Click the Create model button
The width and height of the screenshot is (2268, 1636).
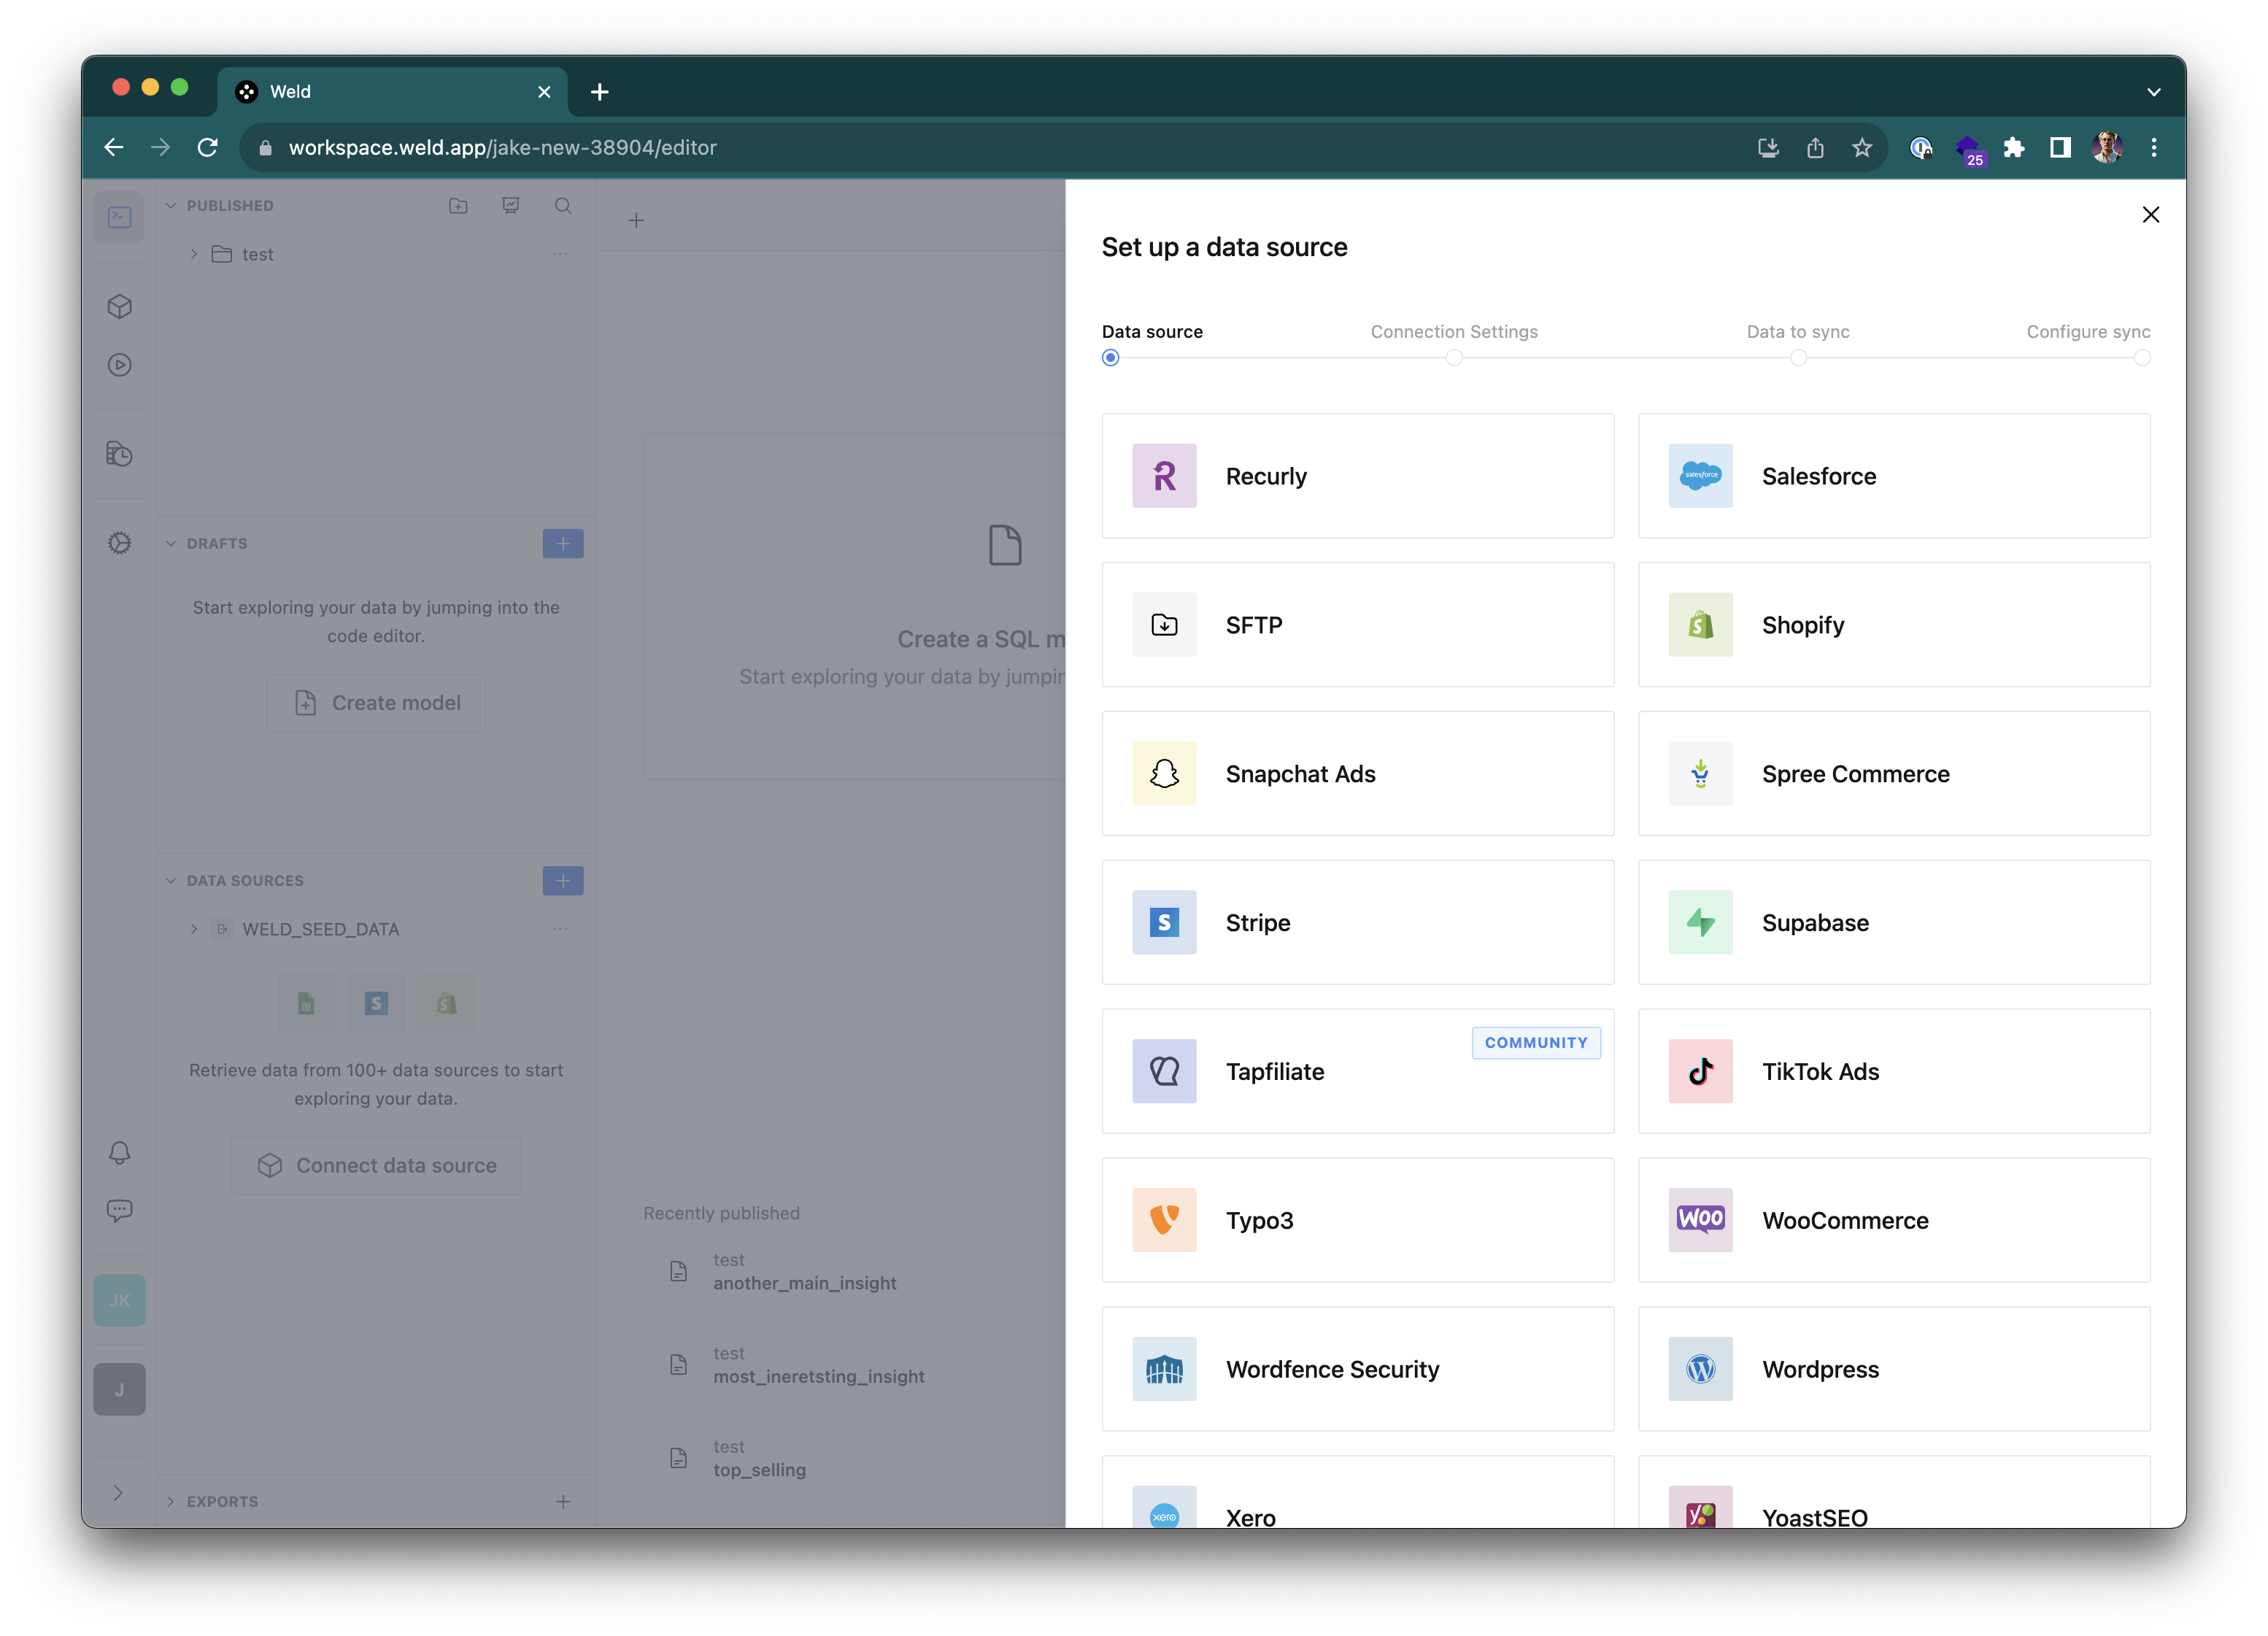coord(376,703)
